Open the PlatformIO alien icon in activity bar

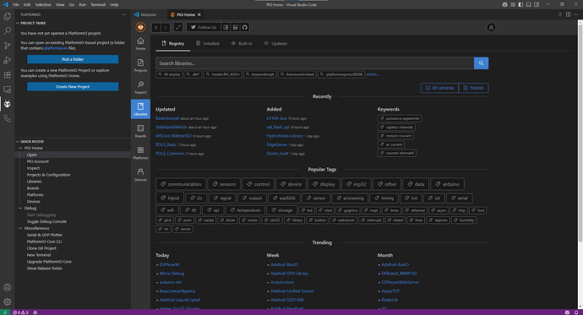click(x=7, y=104)
